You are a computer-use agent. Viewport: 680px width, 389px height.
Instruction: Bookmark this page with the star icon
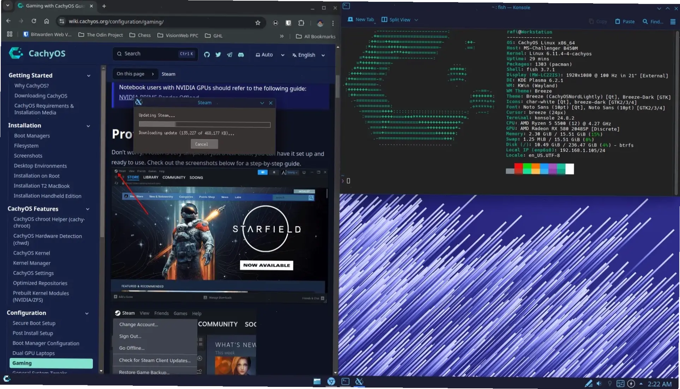pyautogui.click(x=258, y=23)
